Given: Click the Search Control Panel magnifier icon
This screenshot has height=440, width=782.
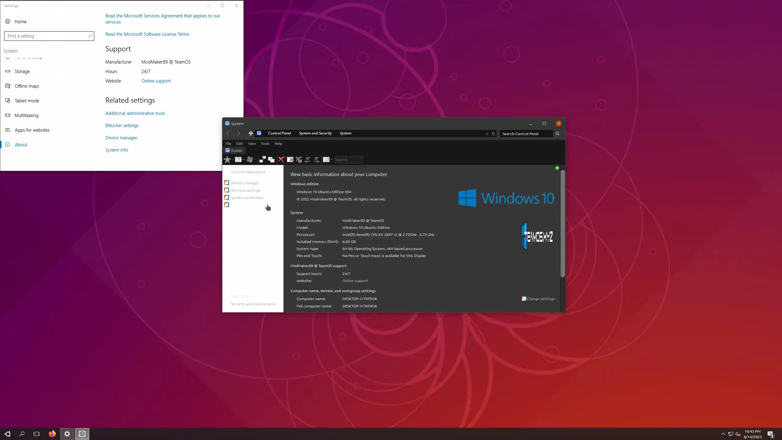Looking at the screenshot, I should [x=557, y=134].
